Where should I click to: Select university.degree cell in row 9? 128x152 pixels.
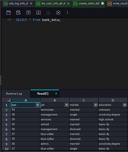pyautogui.click(x=113, y=144)
